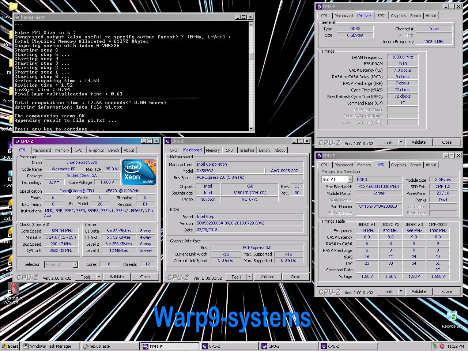This screenshot has height=351, width=468.
Task: Open the Graphics tab in the Memory window
Action: pos(398,16)
